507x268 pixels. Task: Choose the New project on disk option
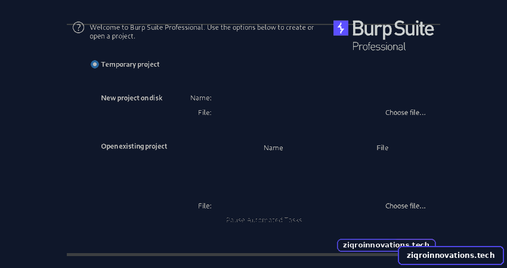(132, 98)
